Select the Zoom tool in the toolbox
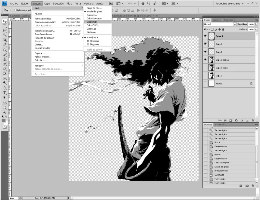The width and height of the screenshot is (260, 200). pyautogui.click(x=5, y=112)
